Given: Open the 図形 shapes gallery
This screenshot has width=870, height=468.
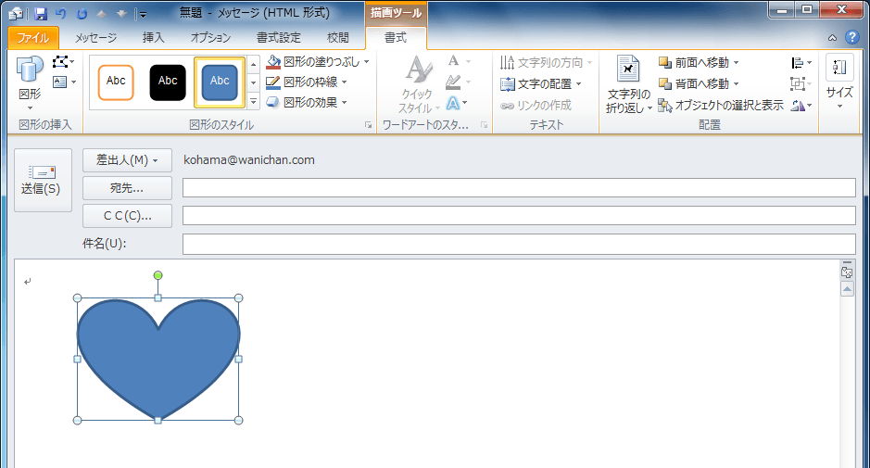Looking at the screenshot, I should click(30, 83).
